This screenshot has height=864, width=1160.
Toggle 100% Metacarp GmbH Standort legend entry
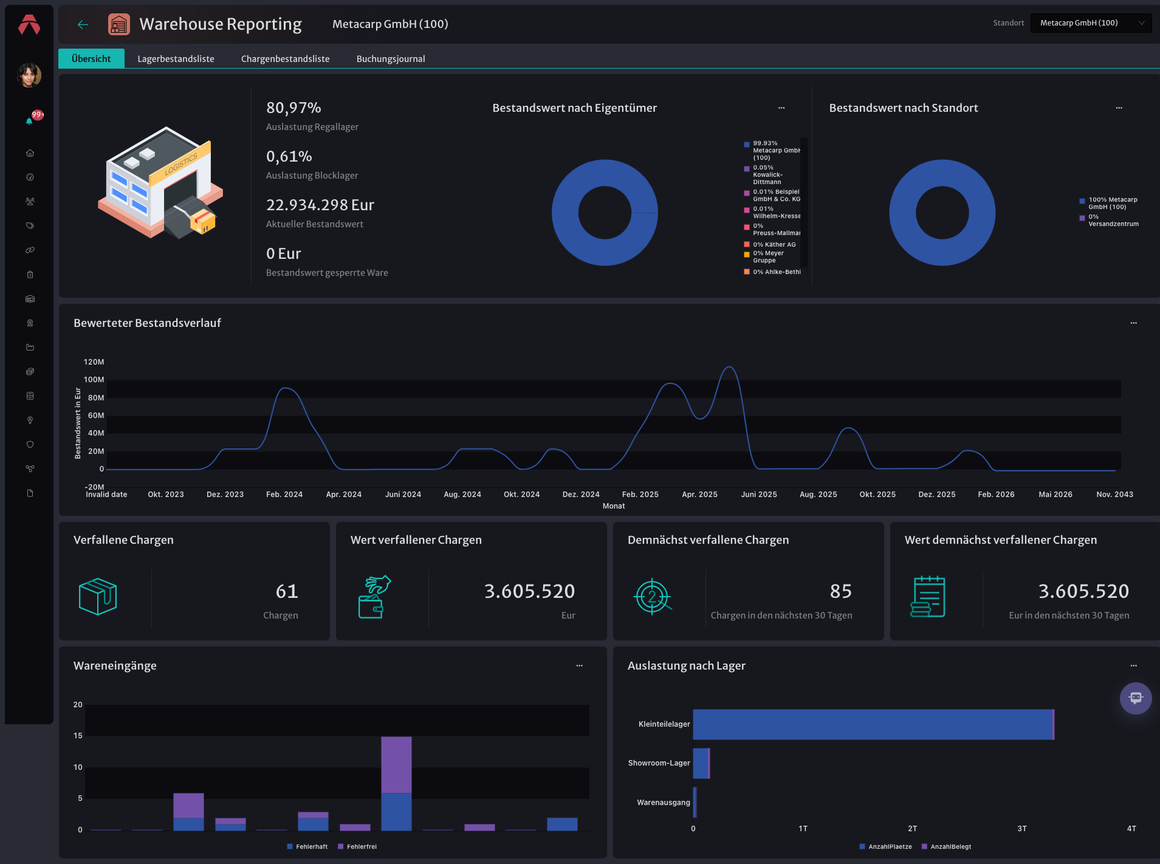coord(1109,204)
